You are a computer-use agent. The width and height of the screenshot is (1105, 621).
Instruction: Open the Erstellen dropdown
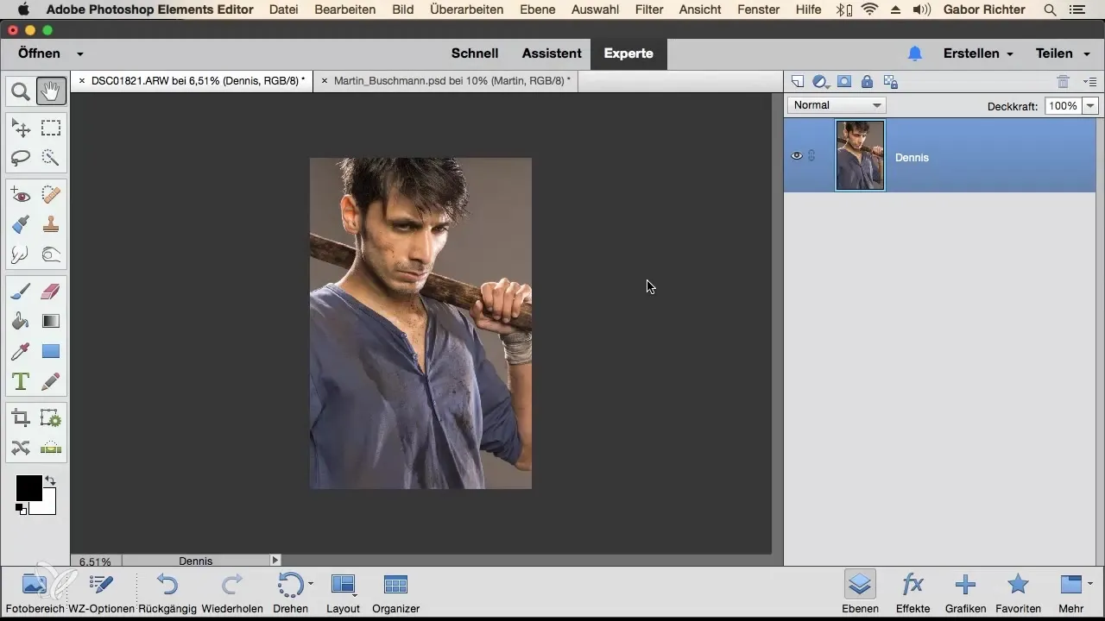click(x=978, y=53)
